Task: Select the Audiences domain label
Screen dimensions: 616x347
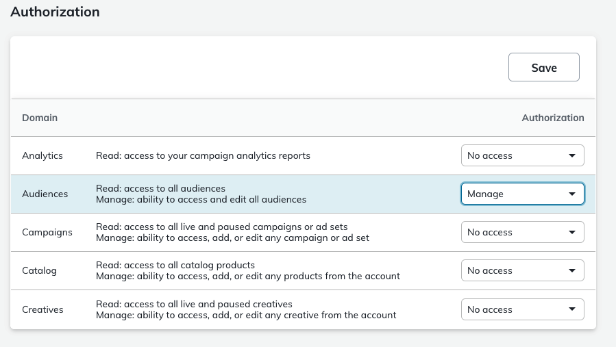Action: pyautogui.click(x=45, y=194)
